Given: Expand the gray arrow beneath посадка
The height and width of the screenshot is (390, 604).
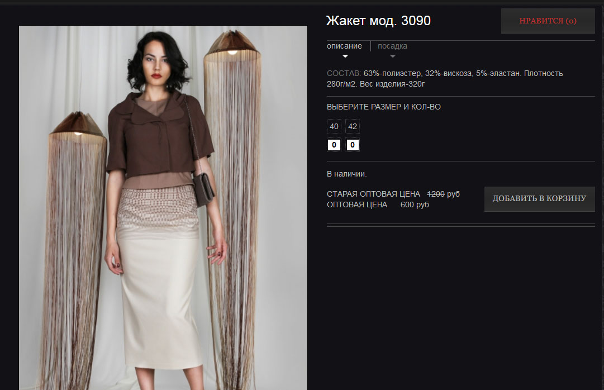Looking at the screenshot, I should 393,56.
